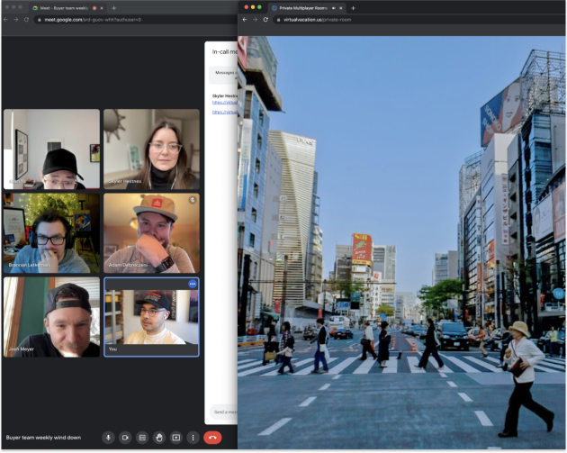Go back in the Meet browser window
This screenshot has width=567, height=453.
coord(5,20)
